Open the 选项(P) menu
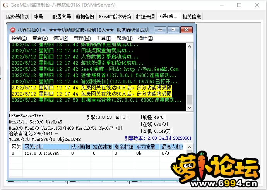 pos(61,38)
